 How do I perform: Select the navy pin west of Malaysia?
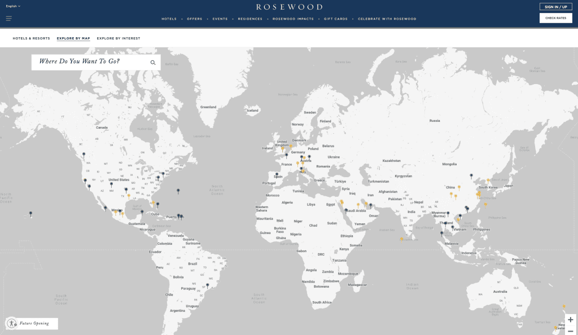441,233
